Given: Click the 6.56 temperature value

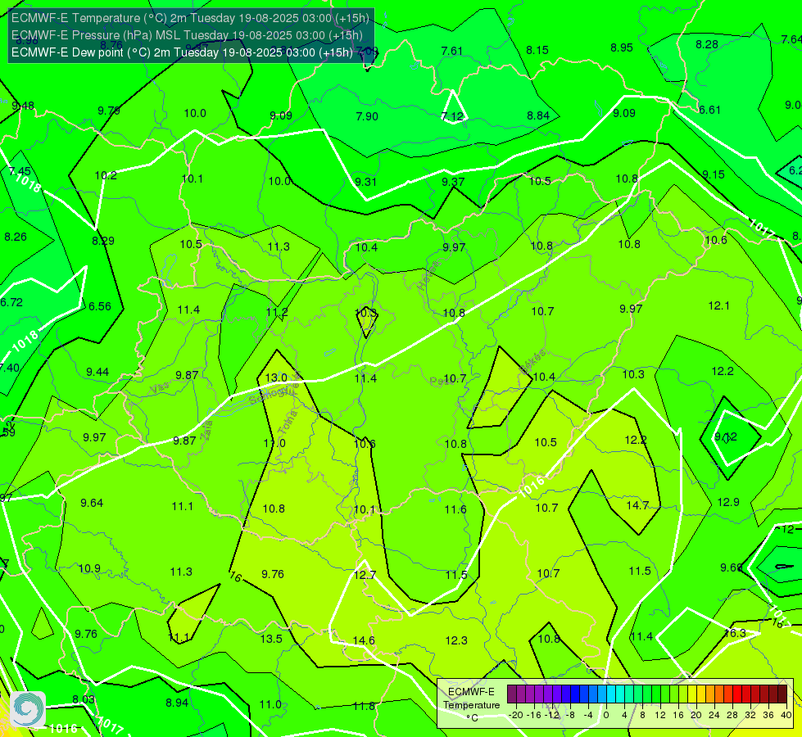Looking at the screenshot, I should (x=100, y=306).
